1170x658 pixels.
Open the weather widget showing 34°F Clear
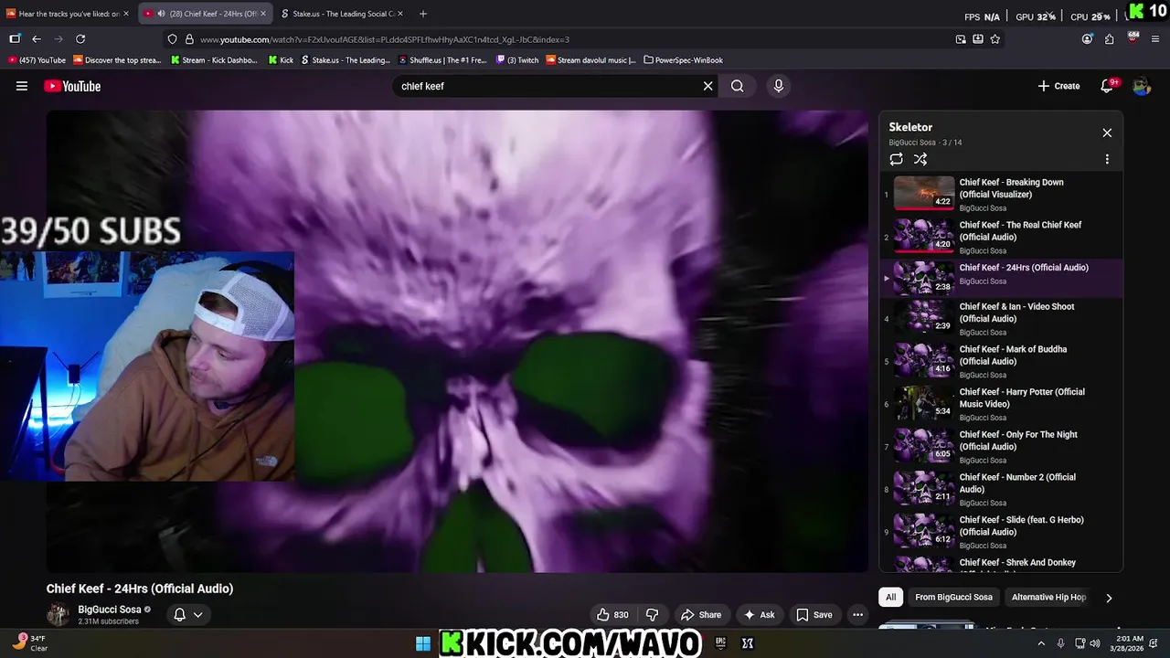pos(29,643)
